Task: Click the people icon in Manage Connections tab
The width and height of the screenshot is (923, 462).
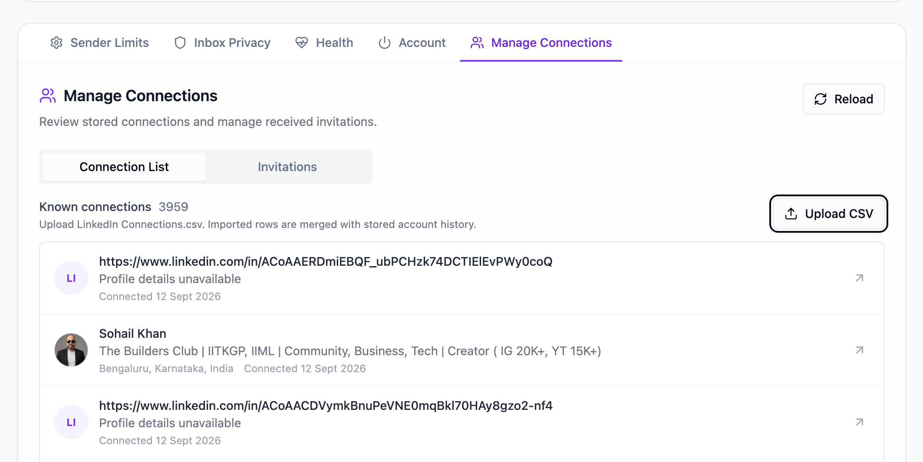Action: point(477,43)
